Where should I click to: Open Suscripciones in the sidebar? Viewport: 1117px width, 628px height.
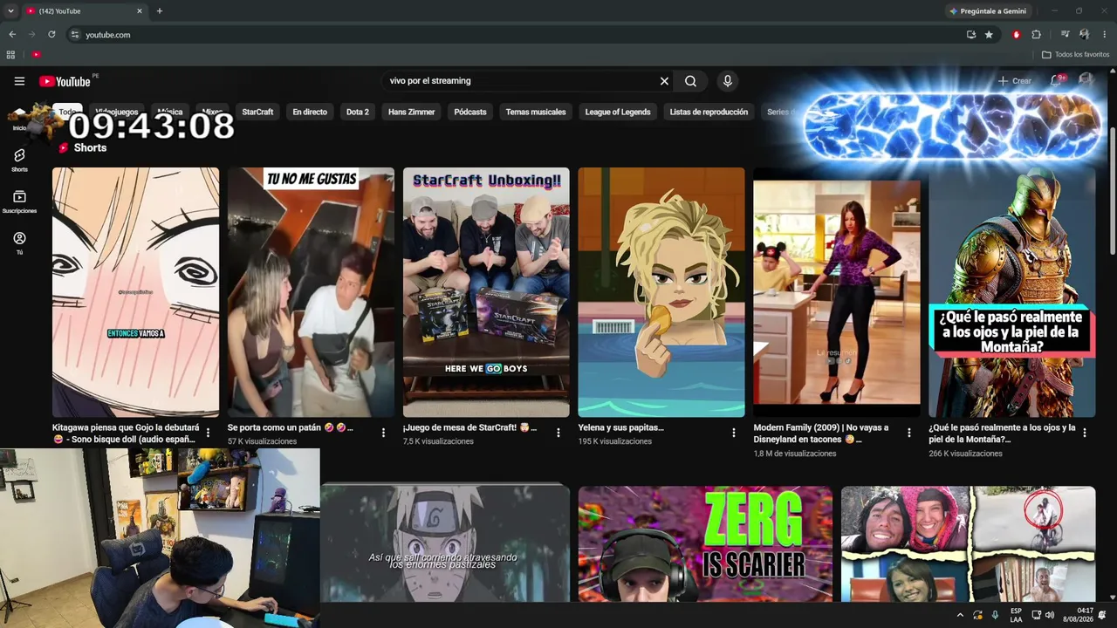pos(19,201)
